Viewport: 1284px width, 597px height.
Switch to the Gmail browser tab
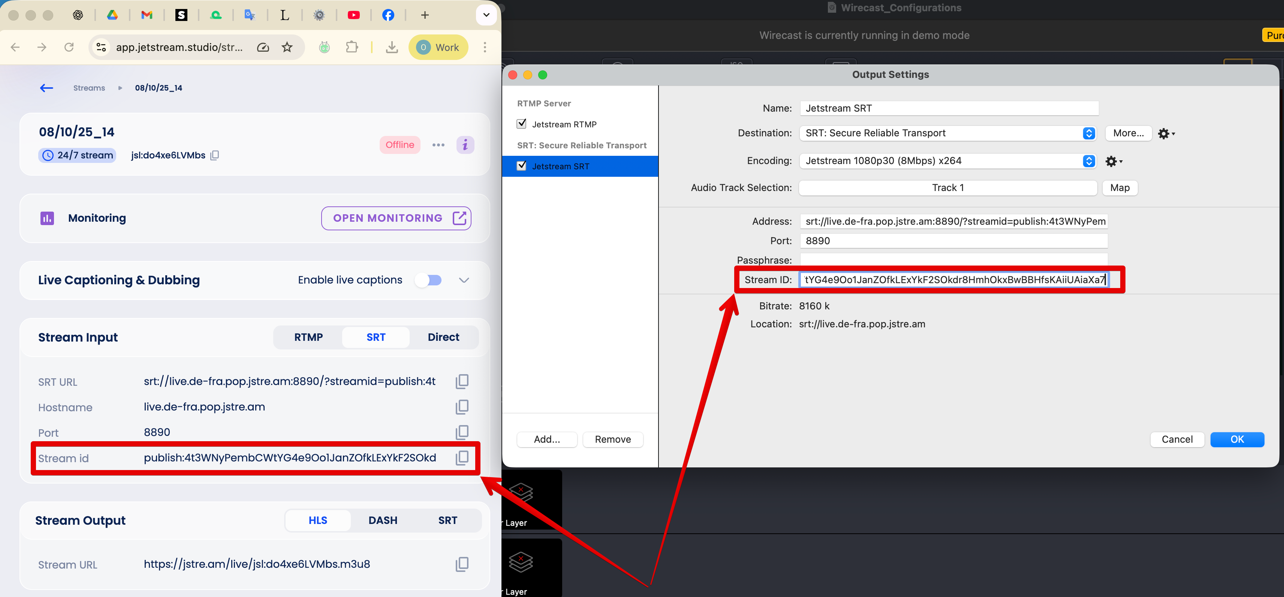[x=147, y=15]
